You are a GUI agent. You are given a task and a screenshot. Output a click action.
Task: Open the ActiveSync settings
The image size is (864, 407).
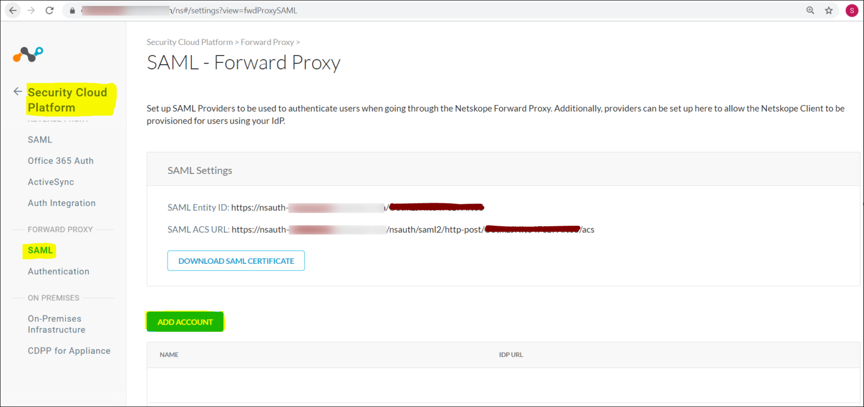point(51,181)
